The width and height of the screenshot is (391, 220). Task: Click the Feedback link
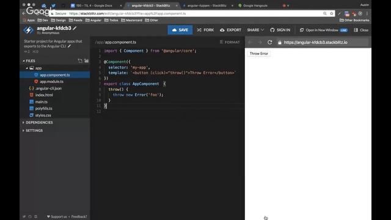coord(79,216)
